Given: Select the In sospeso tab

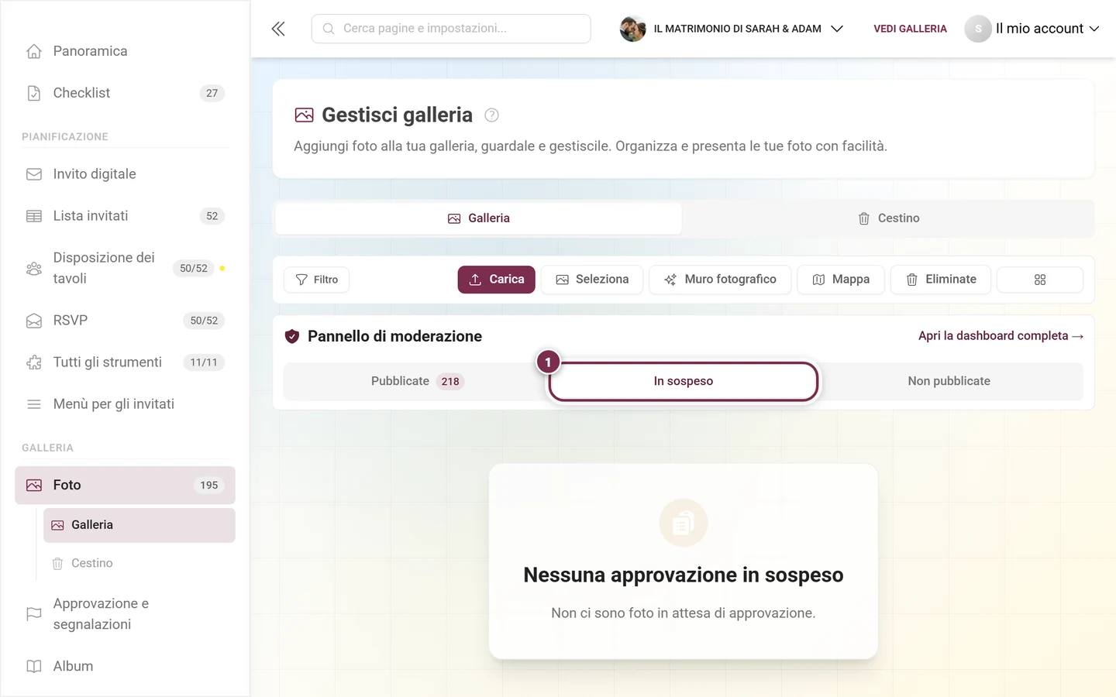Looking at the screenshot, I should coord(683,381).
